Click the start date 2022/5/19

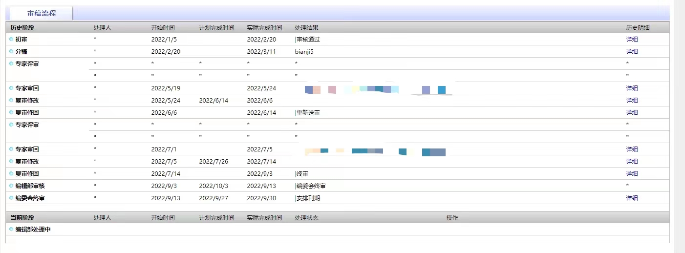pos(166,88)
